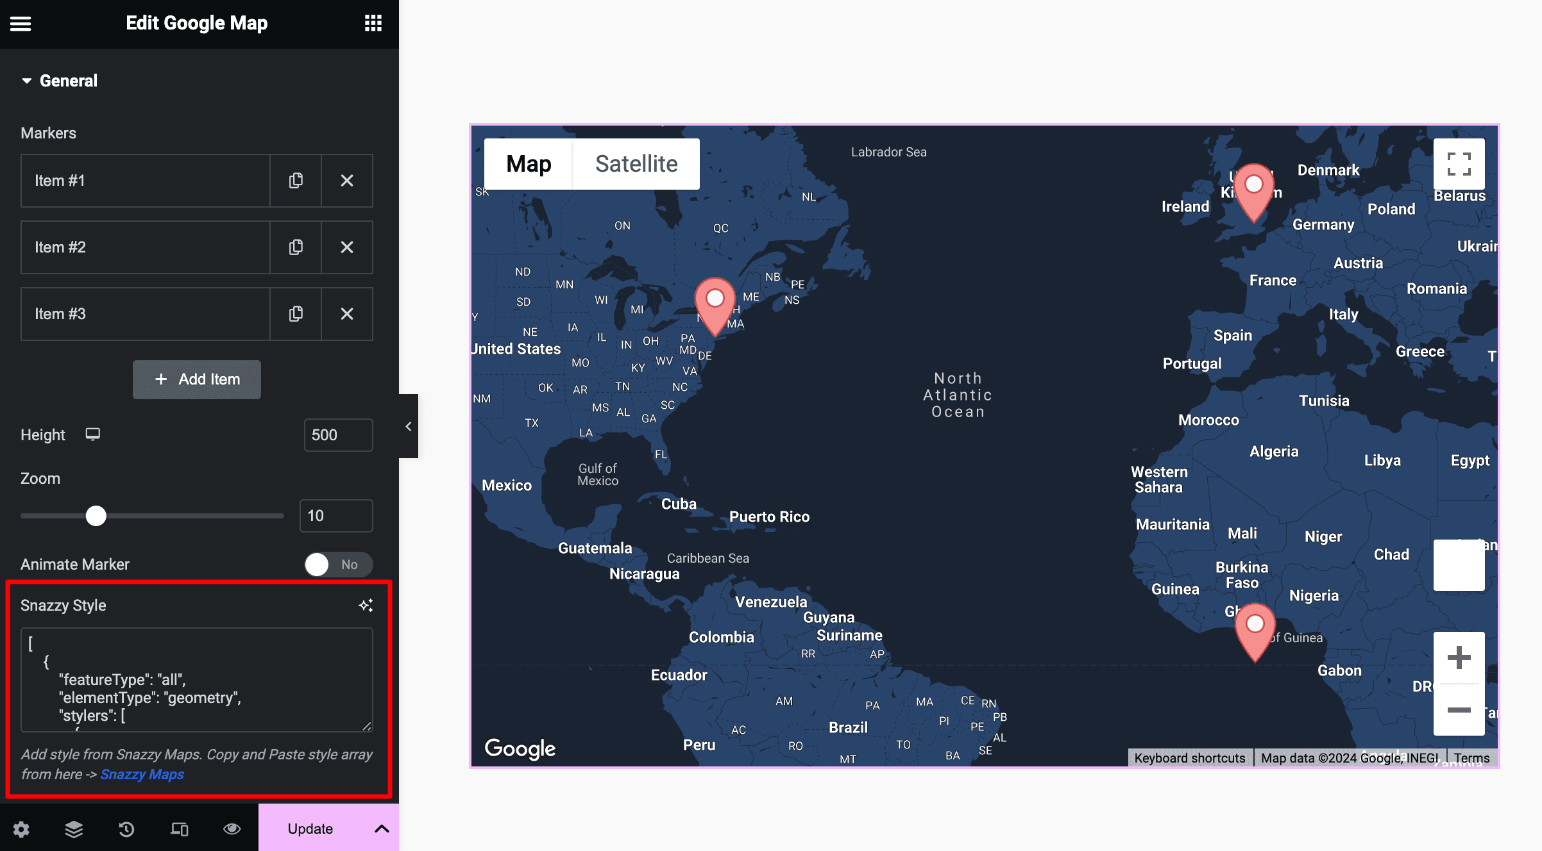Duplicate marker Item #2
The width and height of the screenshot is (1542, 851).
tap(296, 247)
